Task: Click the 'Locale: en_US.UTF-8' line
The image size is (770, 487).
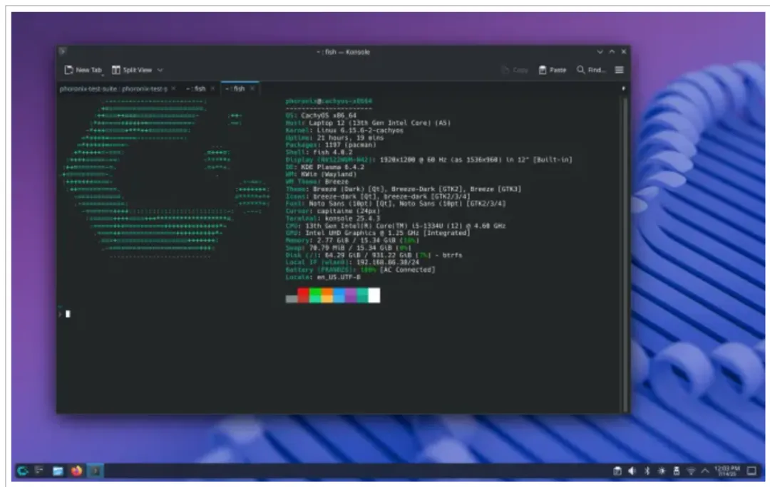Action: pyautogui.click(x=323, y=278)
